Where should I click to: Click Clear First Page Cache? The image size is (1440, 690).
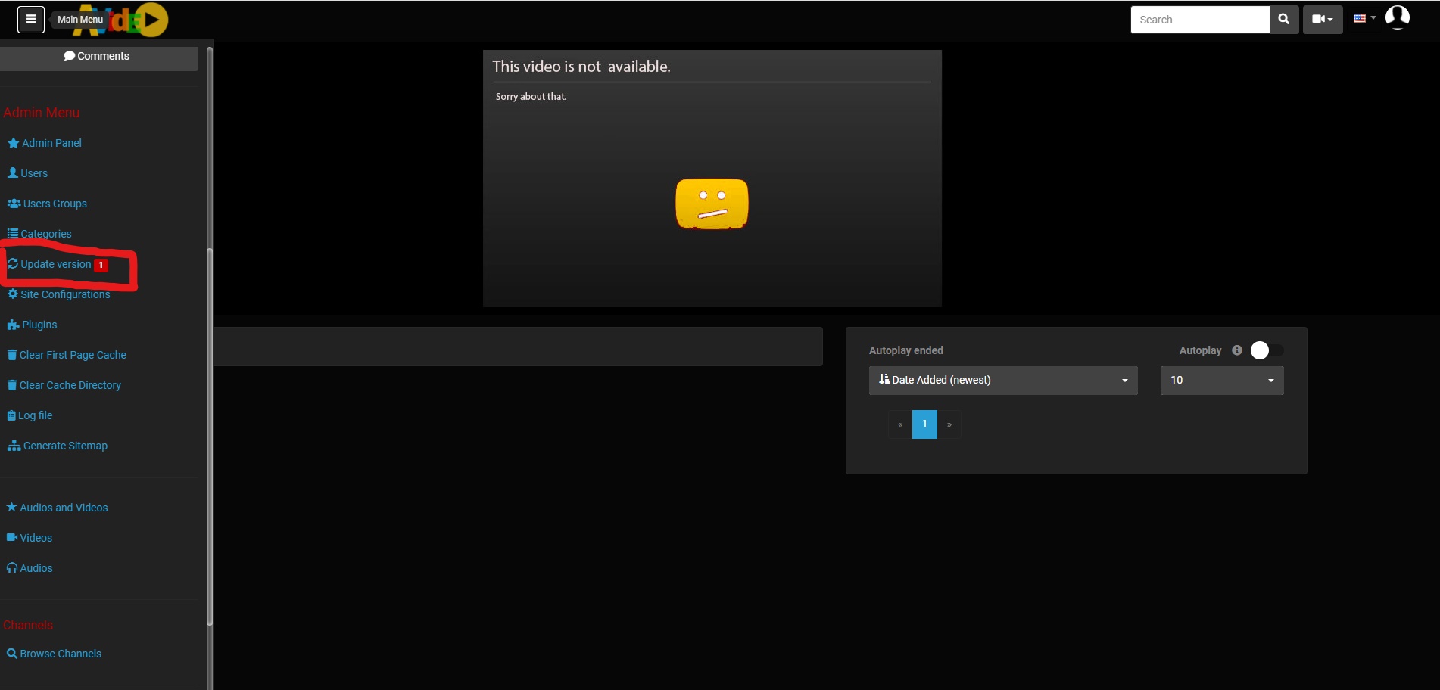67,355
